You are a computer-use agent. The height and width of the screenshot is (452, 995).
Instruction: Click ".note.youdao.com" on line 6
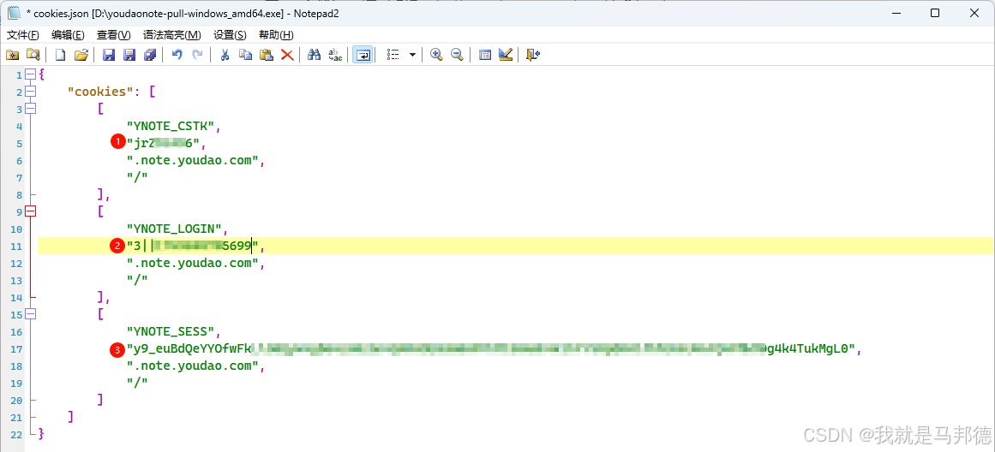(x=193, y=160)
